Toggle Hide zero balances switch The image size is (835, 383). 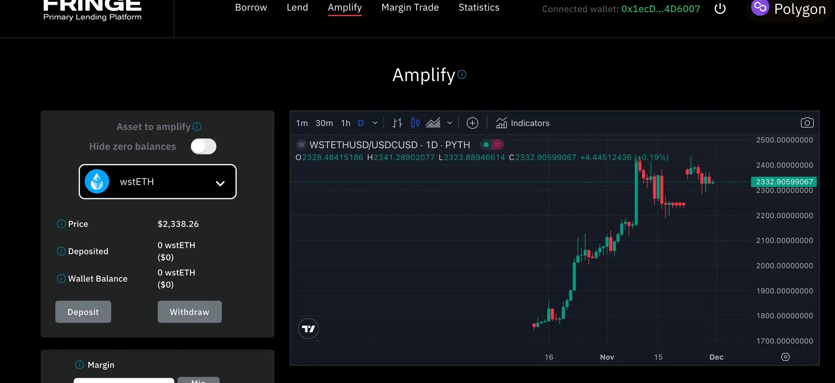[x=204, y=147]
